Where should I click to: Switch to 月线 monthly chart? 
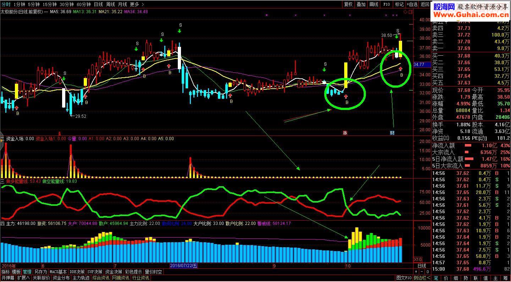(x=122, y=4)
